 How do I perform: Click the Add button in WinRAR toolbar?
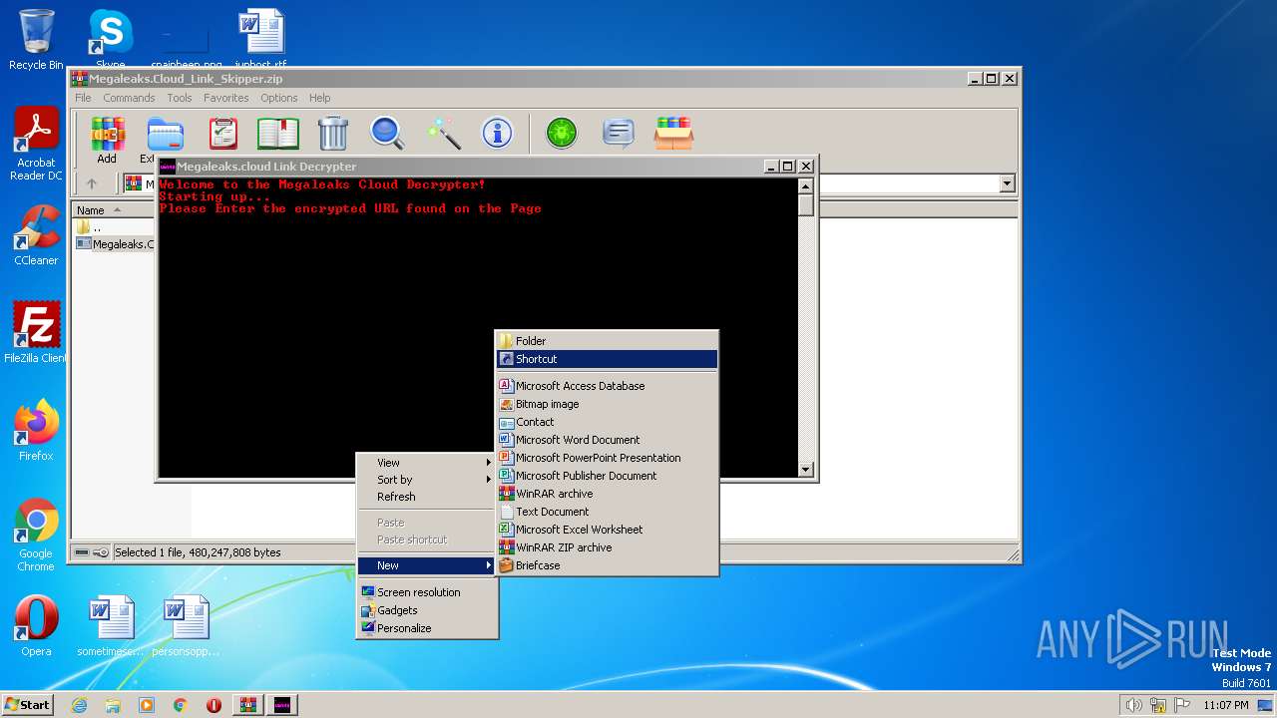107,140
